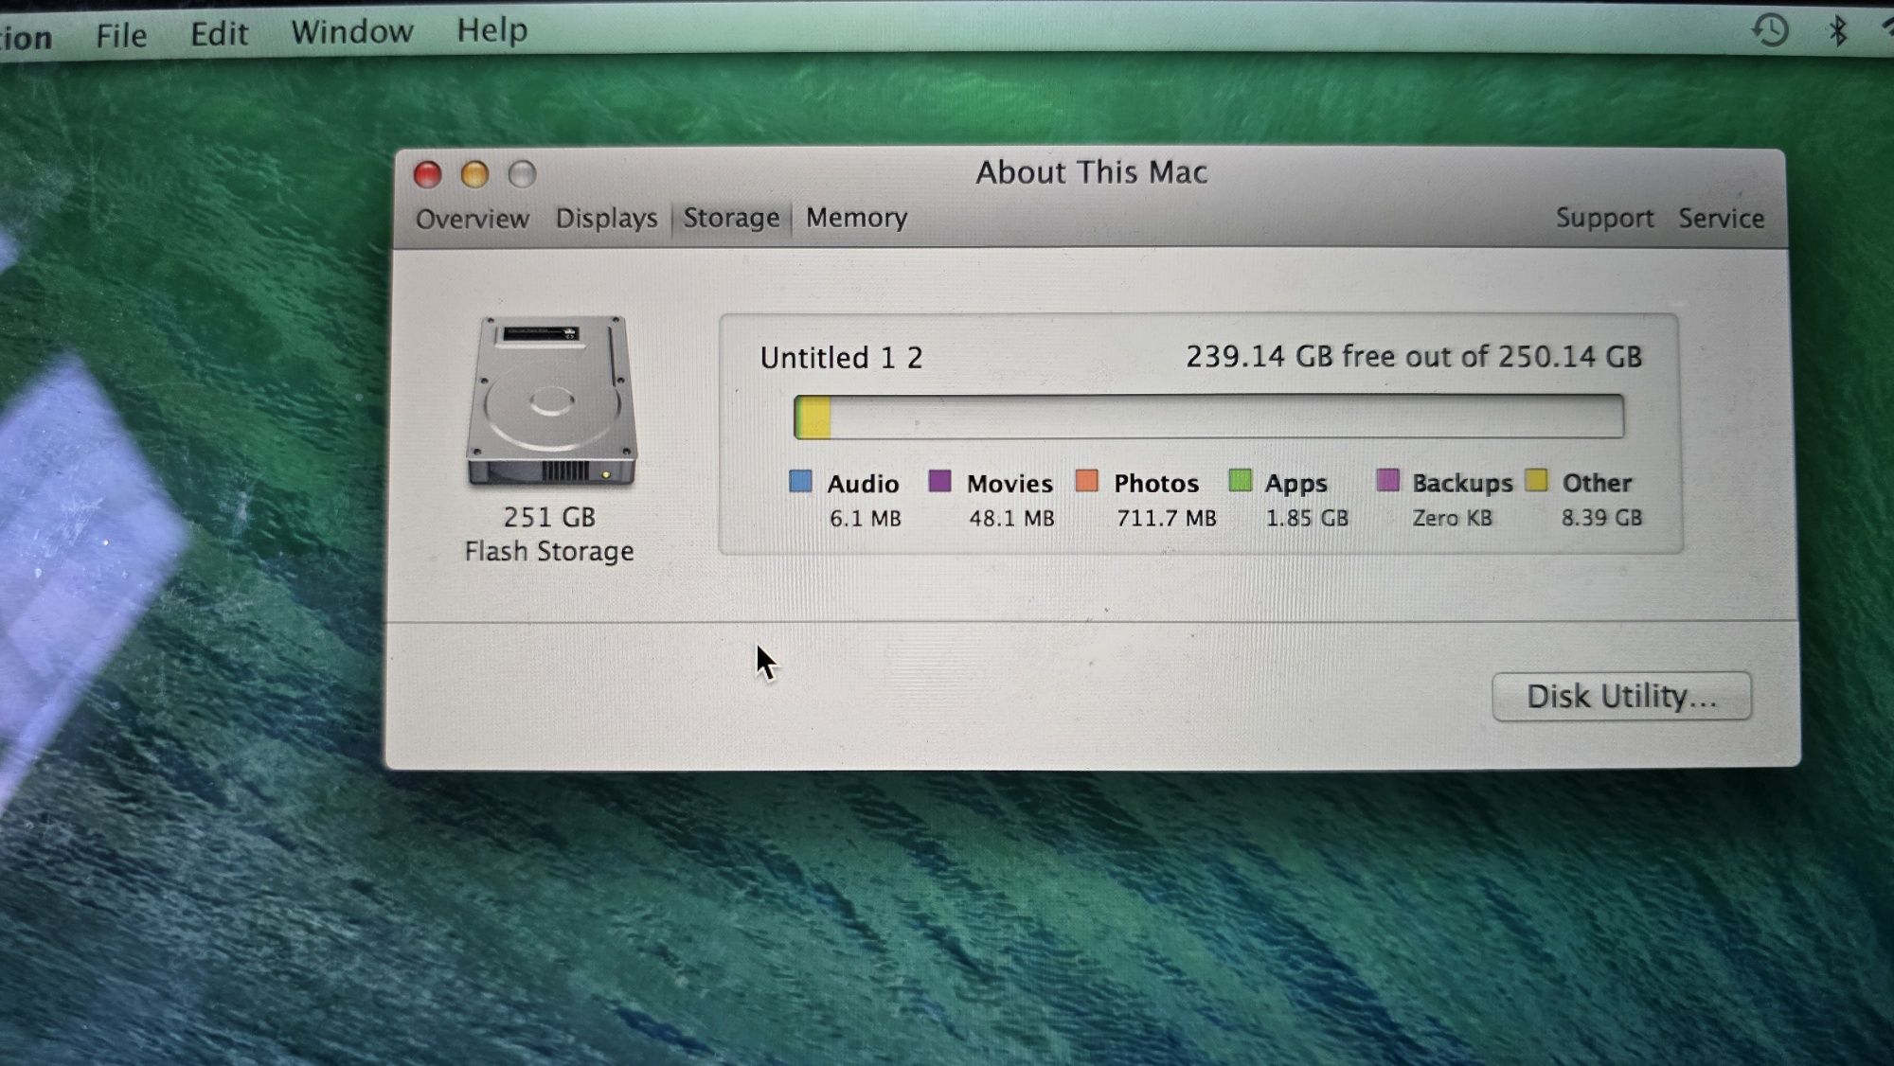Click the gray zoom window button
Viewport: 1894px width, 1066px height.
pyautogui.click(x=522, y=174)
